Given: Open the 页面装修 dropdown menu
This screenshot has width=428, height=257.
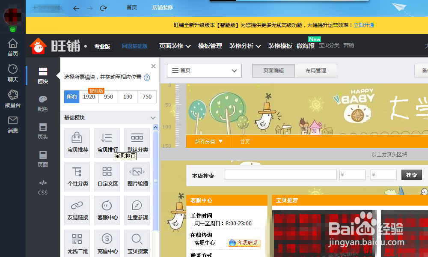Looking at the screenshot, I should point(175,46).
